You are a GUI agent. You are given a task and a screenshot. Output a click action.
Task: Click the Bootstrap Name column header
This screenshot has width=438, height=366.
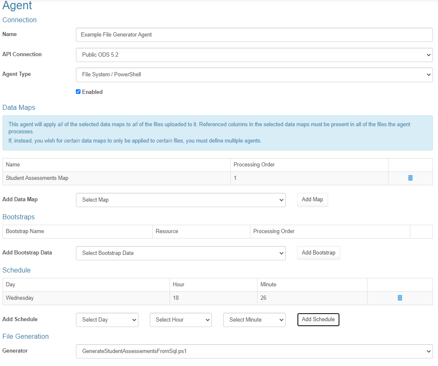(x=25, y=231)
